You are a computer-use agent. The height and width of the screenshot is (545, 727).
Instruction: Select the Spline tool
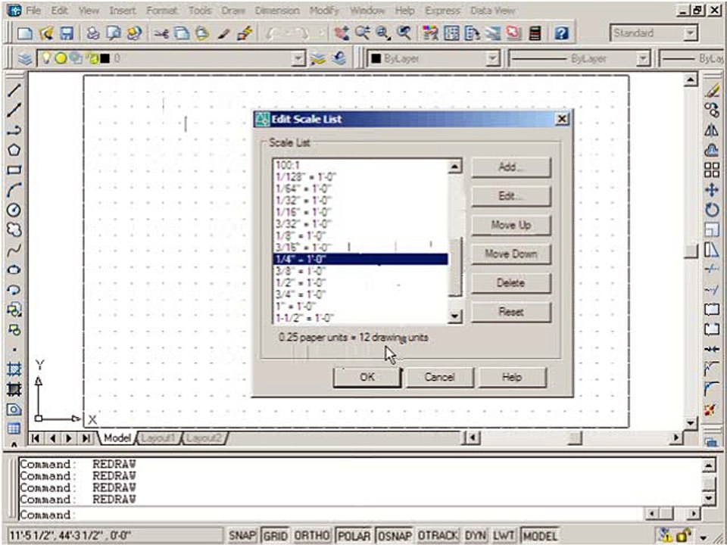point(14,251)
